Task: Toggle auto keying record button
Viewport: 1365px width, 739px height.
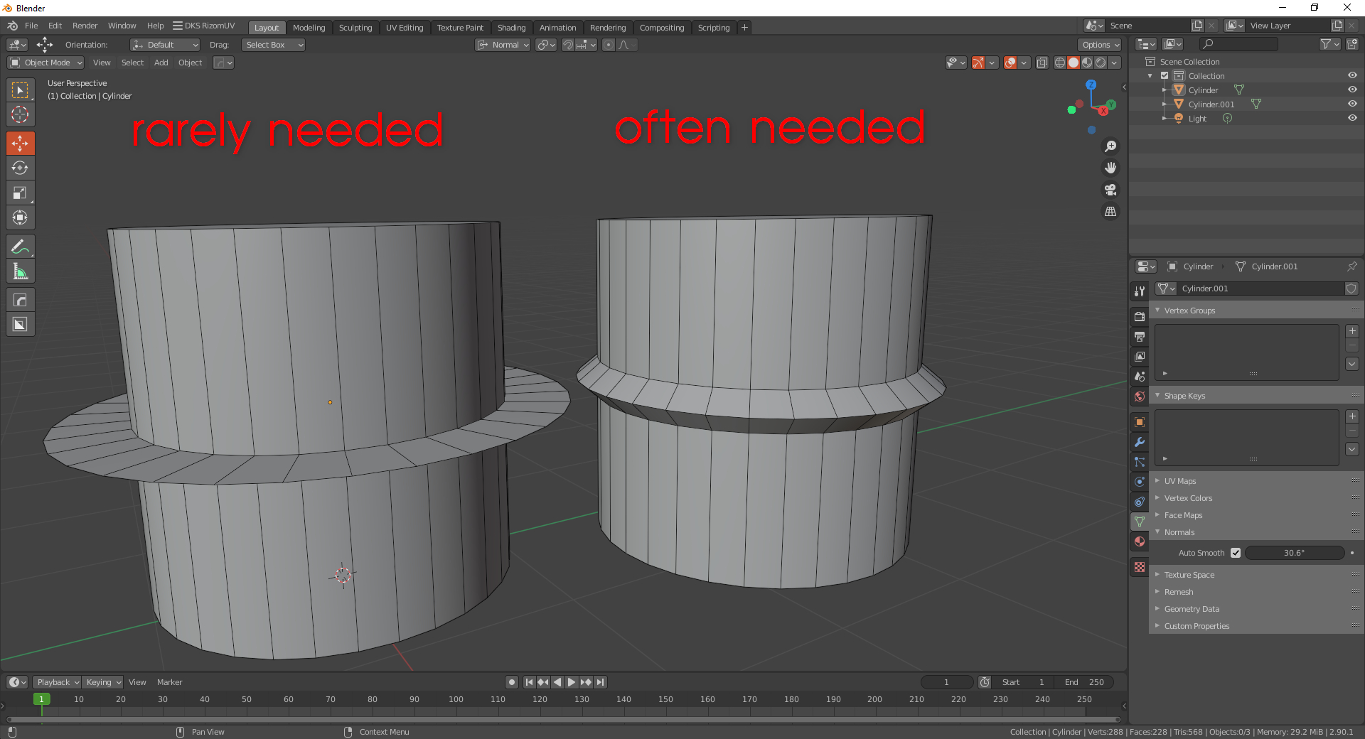Action: coord(512,682)
